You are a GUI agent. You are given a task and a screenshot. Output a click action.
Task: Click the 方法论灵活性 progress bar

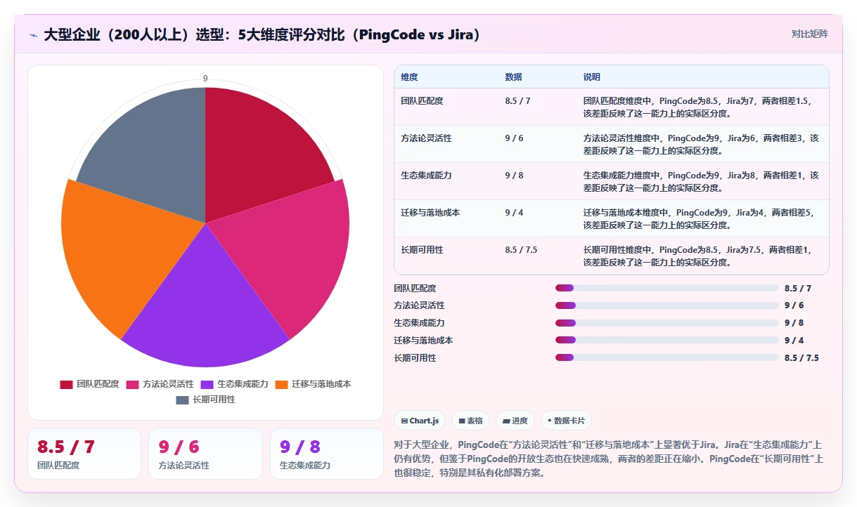(666, 305)
